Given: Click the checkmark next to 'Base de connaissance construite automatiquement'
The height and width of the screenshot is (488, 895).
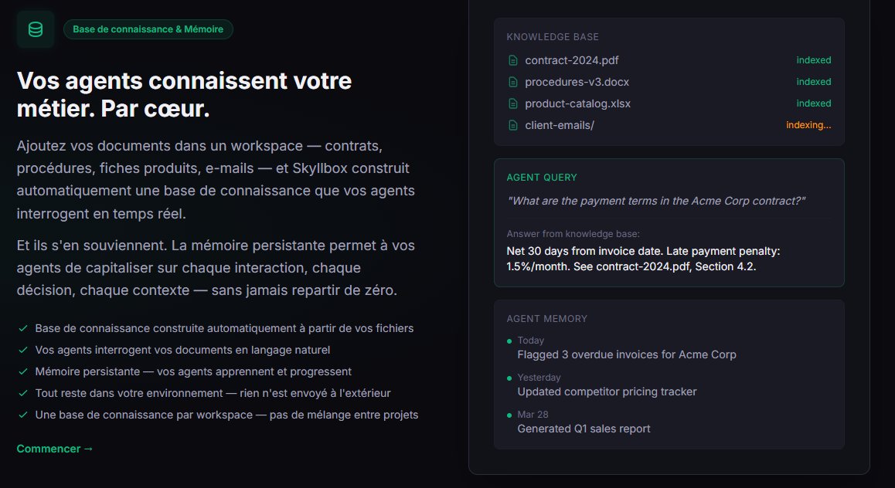Looking at the screenshot, I should click(23, 327).
